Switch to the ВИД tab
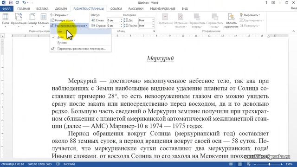This screenshot has width=297, height=167. click(185, 9)
